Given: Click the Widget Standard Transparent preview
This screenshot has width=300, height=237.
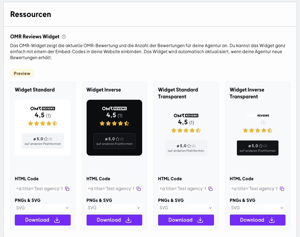Looking at the screenshot, I should click(186, 135).
